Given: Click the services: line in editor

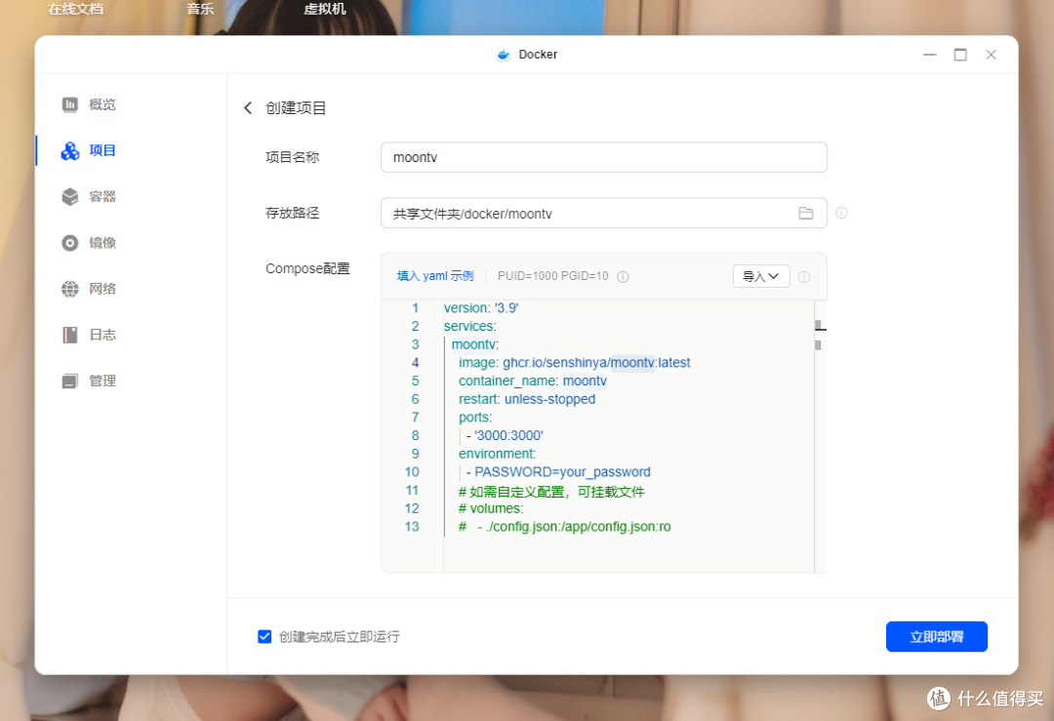Looking at the screenshot, I should coord(469,326).
